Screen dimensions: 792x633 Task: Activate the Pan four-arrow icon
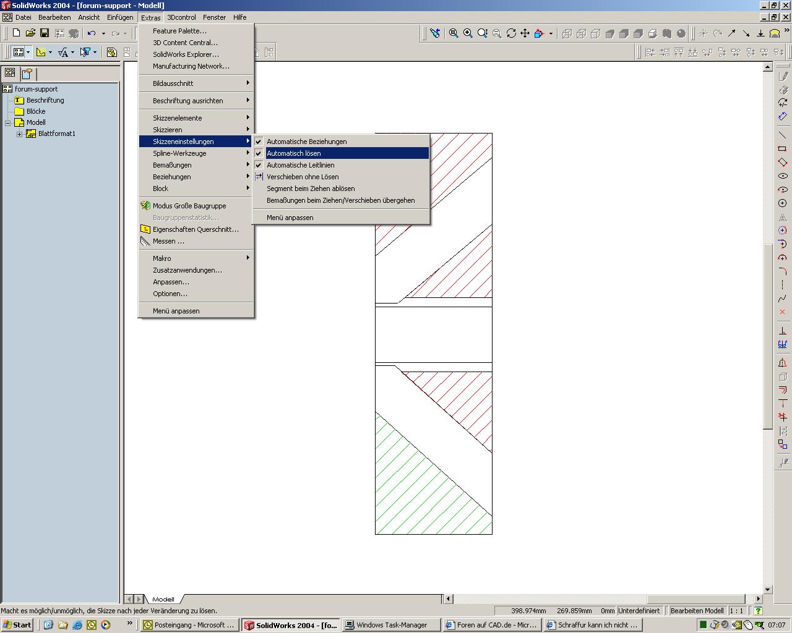[525, 33]
